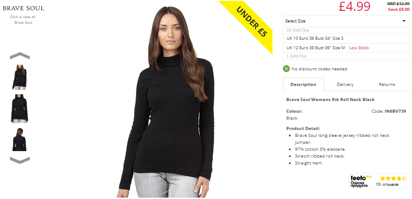View back-view thumbnail image

pyautogui.click(x=19, y=139)
